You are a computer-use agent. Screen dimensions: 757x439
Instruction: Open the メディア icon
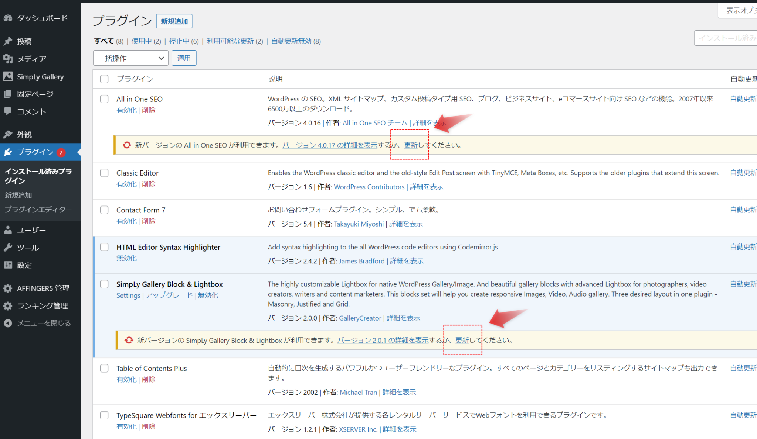click(x=8, y=59)
